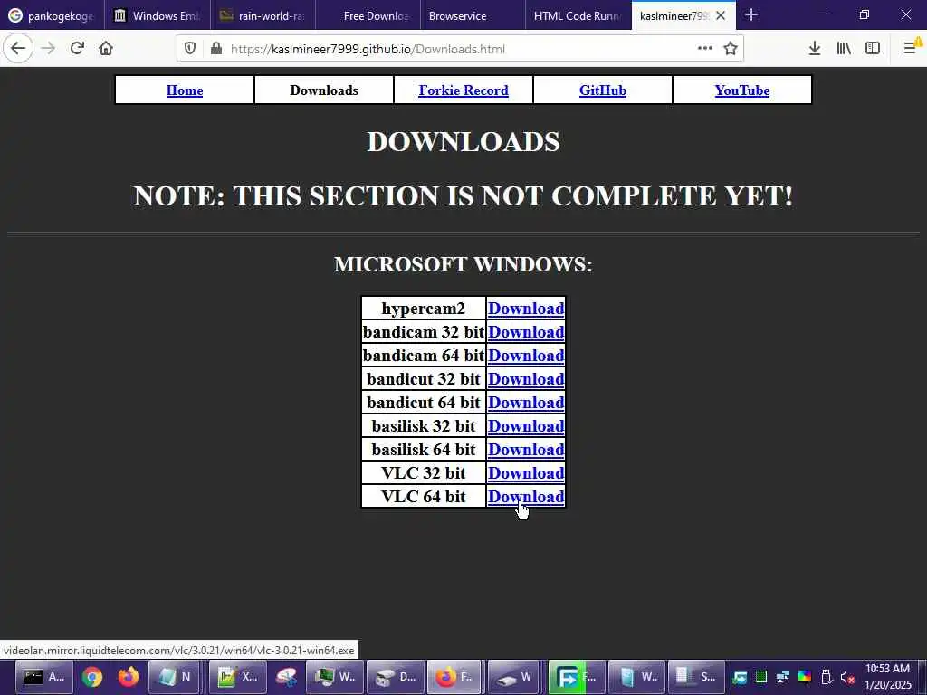This screenshot has height=695, width=927.
Task: Click the muted volume tray icon
Action: (847, 677)
